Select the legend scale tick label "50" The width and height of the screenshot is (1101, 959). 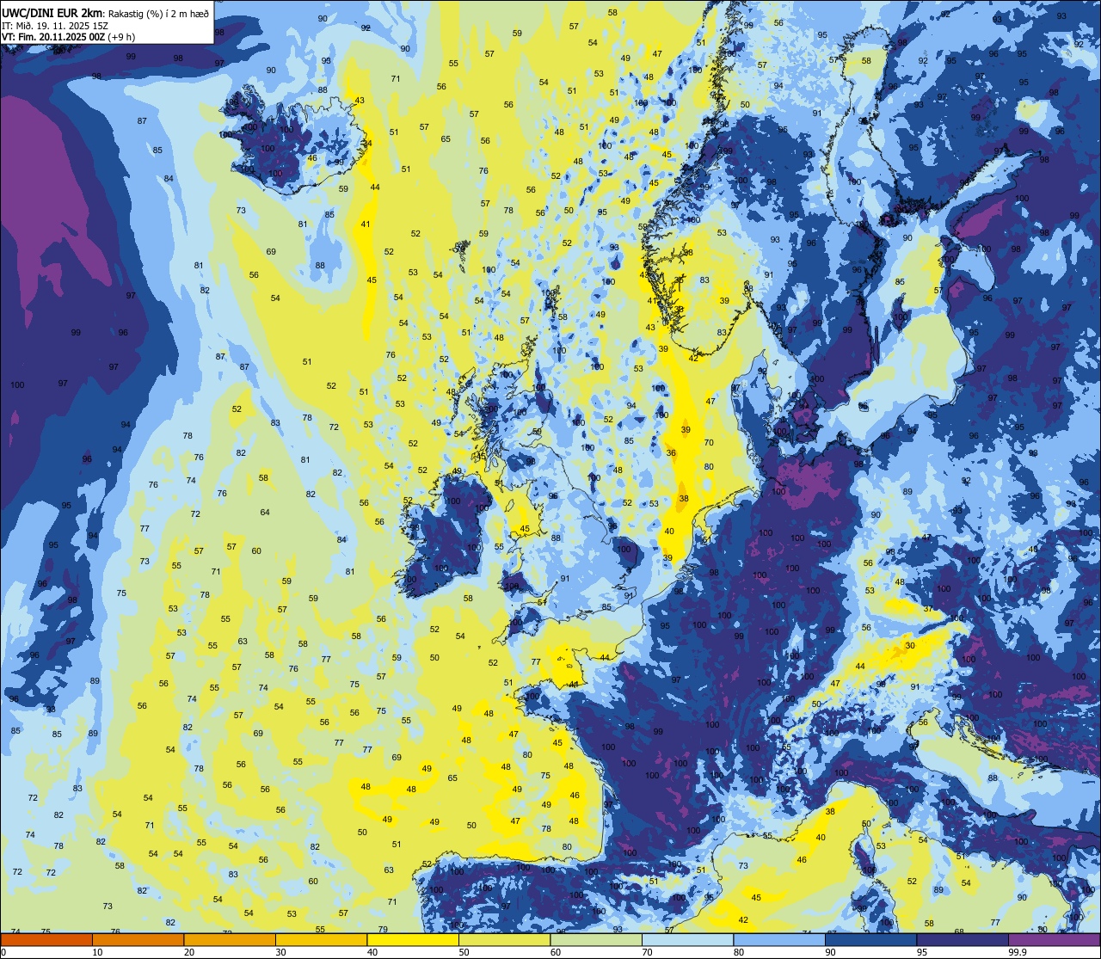pyautogui.click(x=464, y=952)
